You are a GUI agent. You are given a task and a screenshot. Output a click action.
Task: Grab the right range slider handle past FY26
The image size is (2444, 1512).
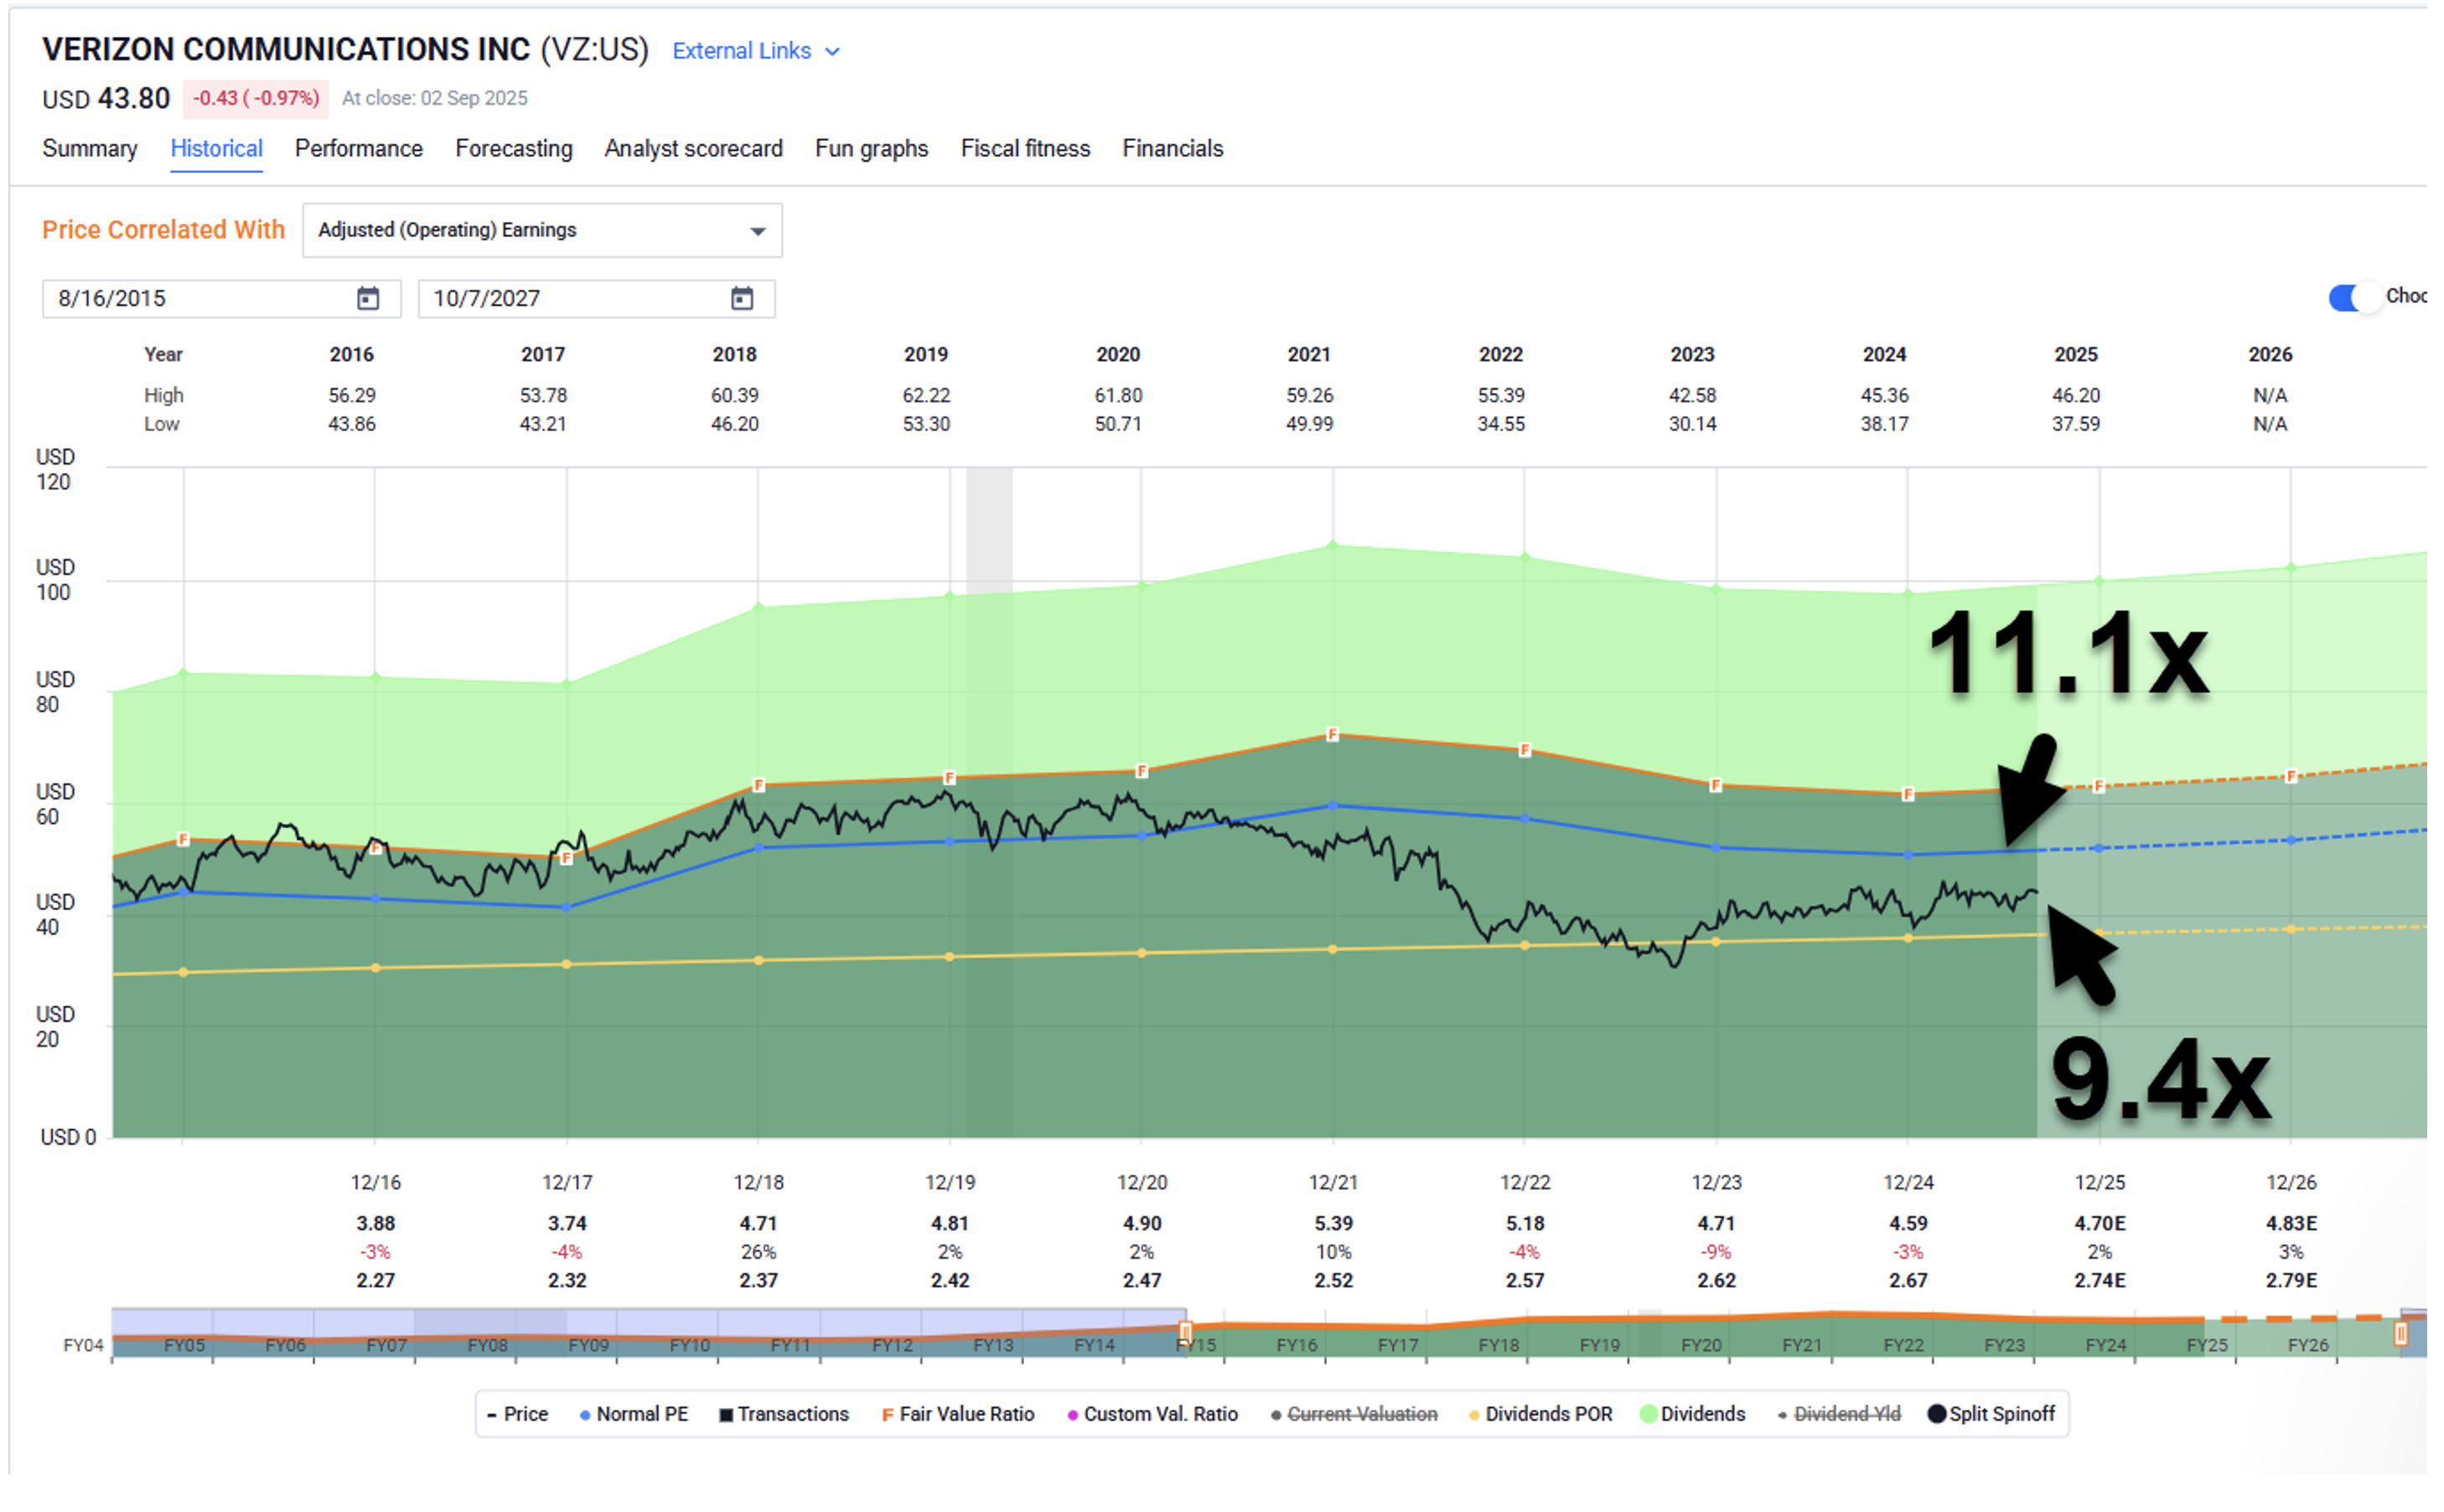(x=2400, y=1334)
